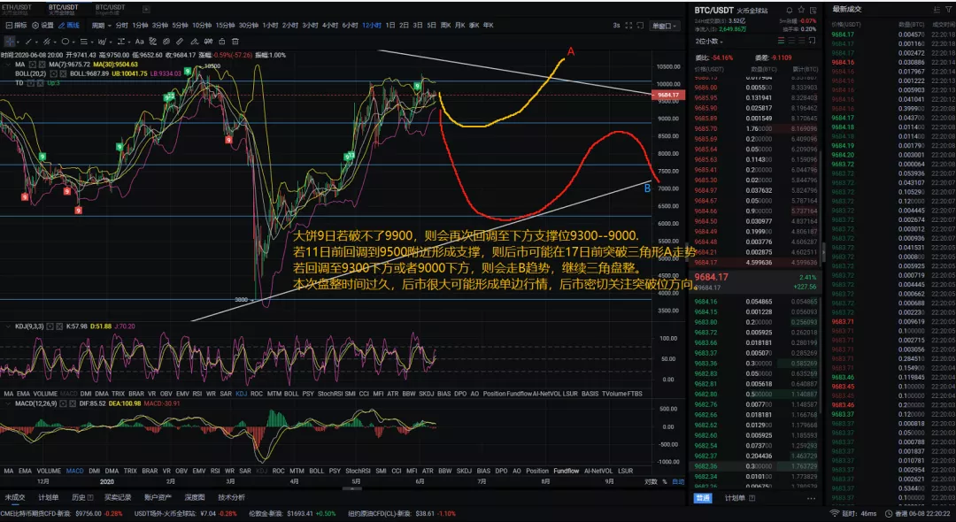Click the add new tab icon
This screenshot has width=956, height=522.
tap(146, 9)
